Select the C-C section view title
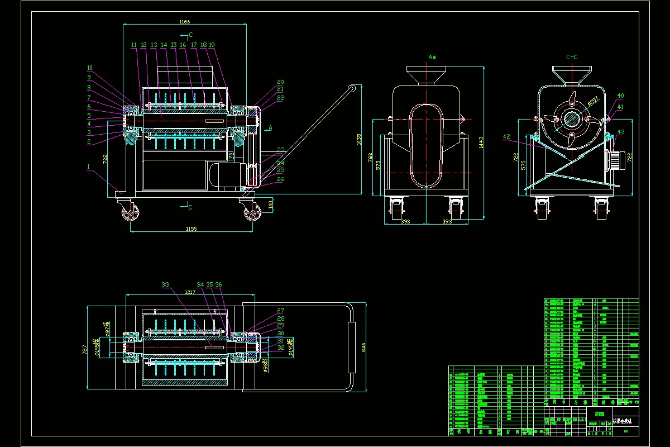The width and height of the screenshot is (670, 447). (x=572, y=57)
